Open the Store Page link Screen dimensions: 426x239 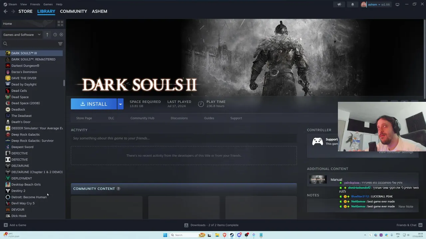pyautogui.click(x=84, y=118)
